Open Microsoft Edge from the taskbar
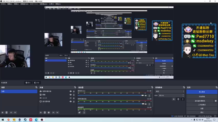The width and height of the screenshot is (218, 122). [36, 120]
